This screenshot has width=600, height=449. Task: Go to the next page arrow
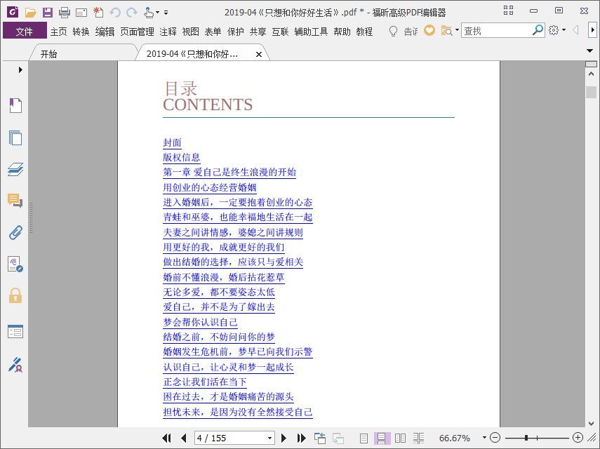(284, 438)
